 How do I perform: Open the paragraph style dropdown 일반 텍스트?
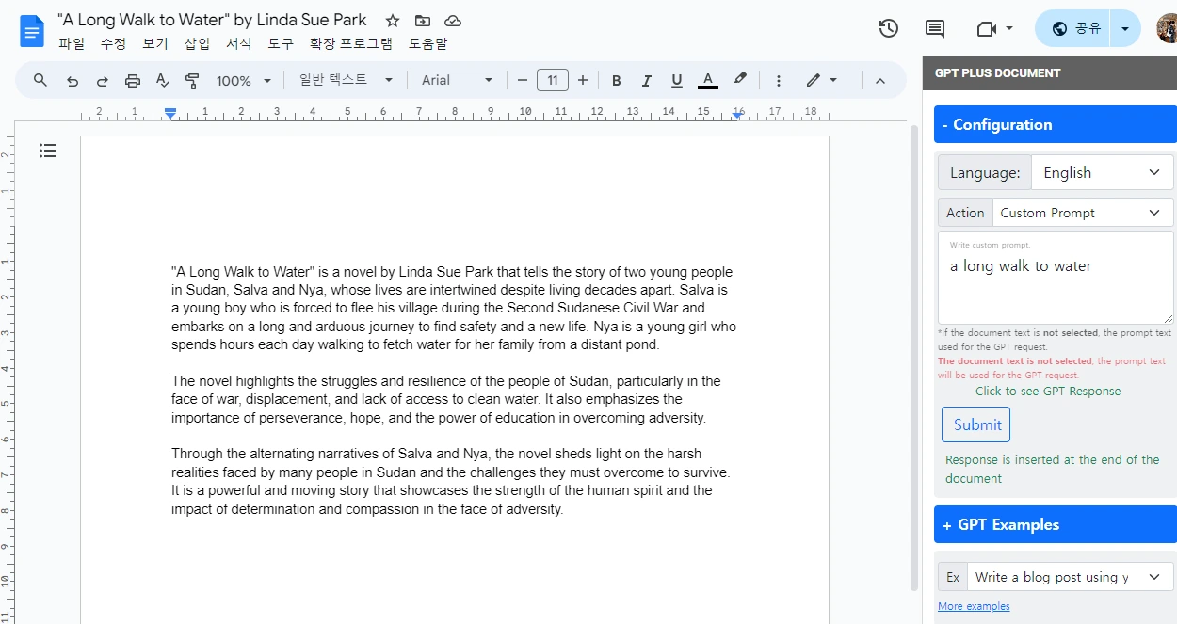tap(346, 80)
